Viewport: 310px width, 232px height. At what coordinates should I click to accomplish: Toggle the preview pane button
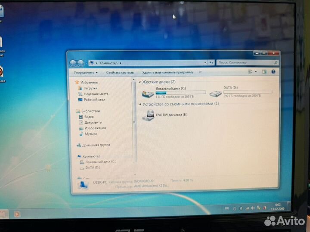[x=264, y=72]
